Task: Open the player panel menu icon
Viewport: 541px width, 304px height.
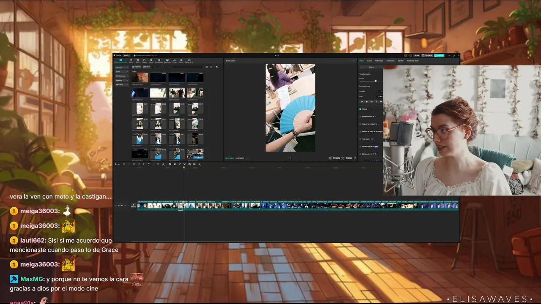Action: coord(354,61)
